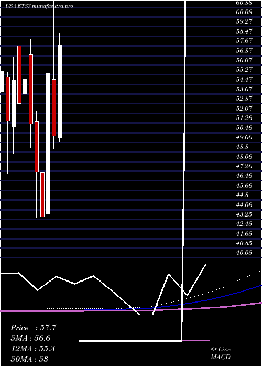The image size is (262, 367).
Task: Click the 40.05 price axis label
Action: pos(244,253)
